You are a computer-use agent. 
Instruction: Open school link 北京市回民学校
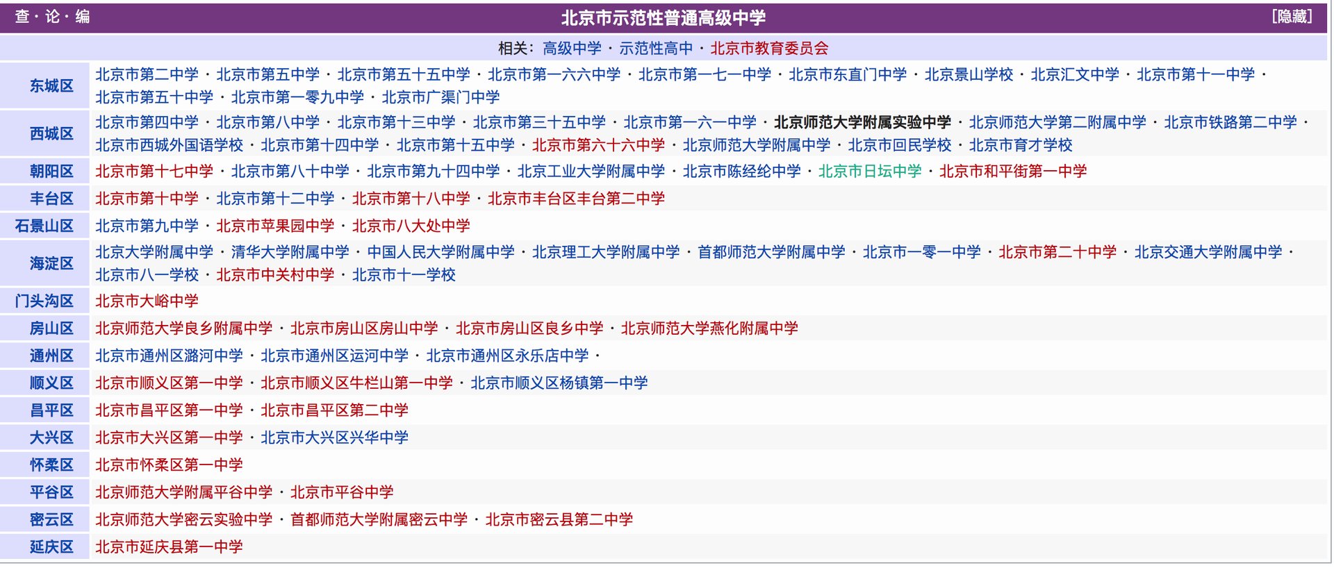click(x=900, y=145)
